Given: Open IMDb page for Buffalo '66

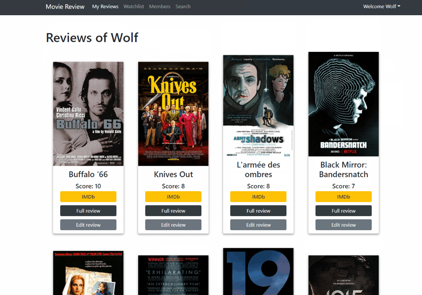Looking at the screenshot, I should pyautogui.click(x=88, y=197).
